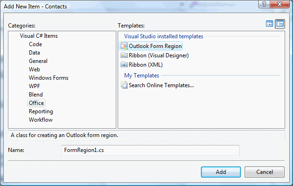The image size is (293, 186).
Task: Choose the Data category
Action: click(34, 53)
